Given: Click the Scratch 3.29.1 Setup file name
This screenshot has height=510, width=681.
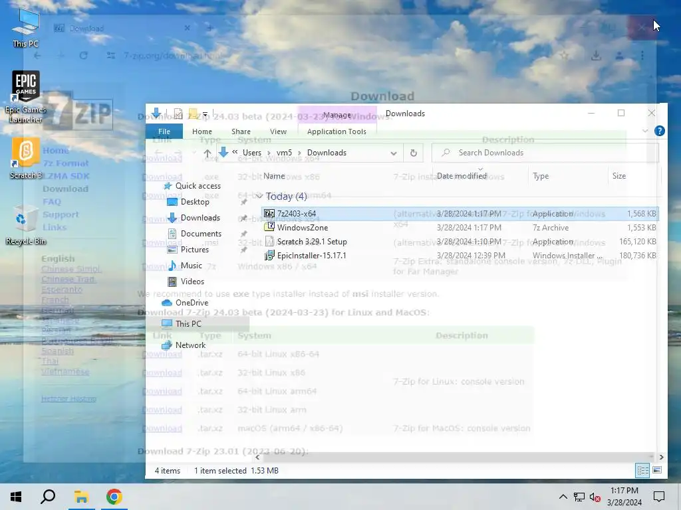Looking at the screenshot, I should tap(312, 242).
